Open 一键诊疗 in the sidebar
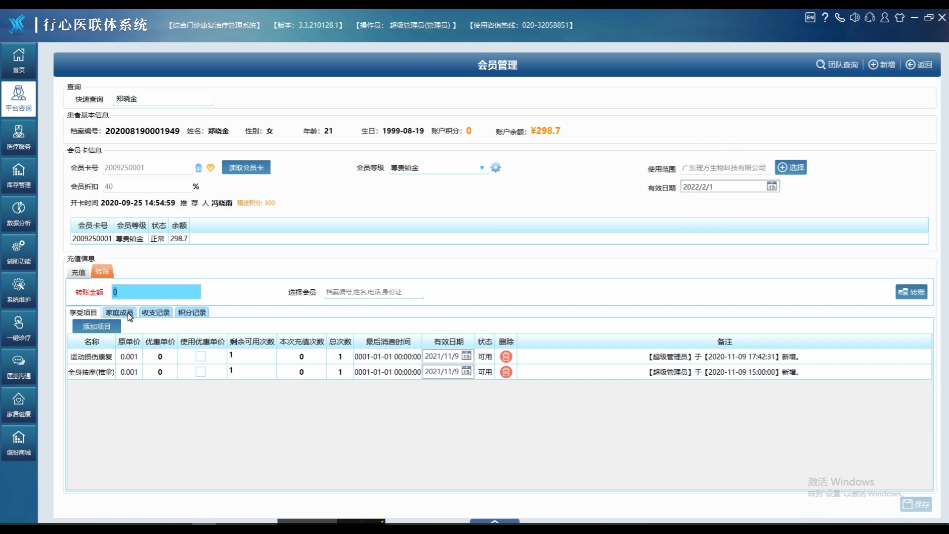949x534 pixels. (x=19, y=328)
